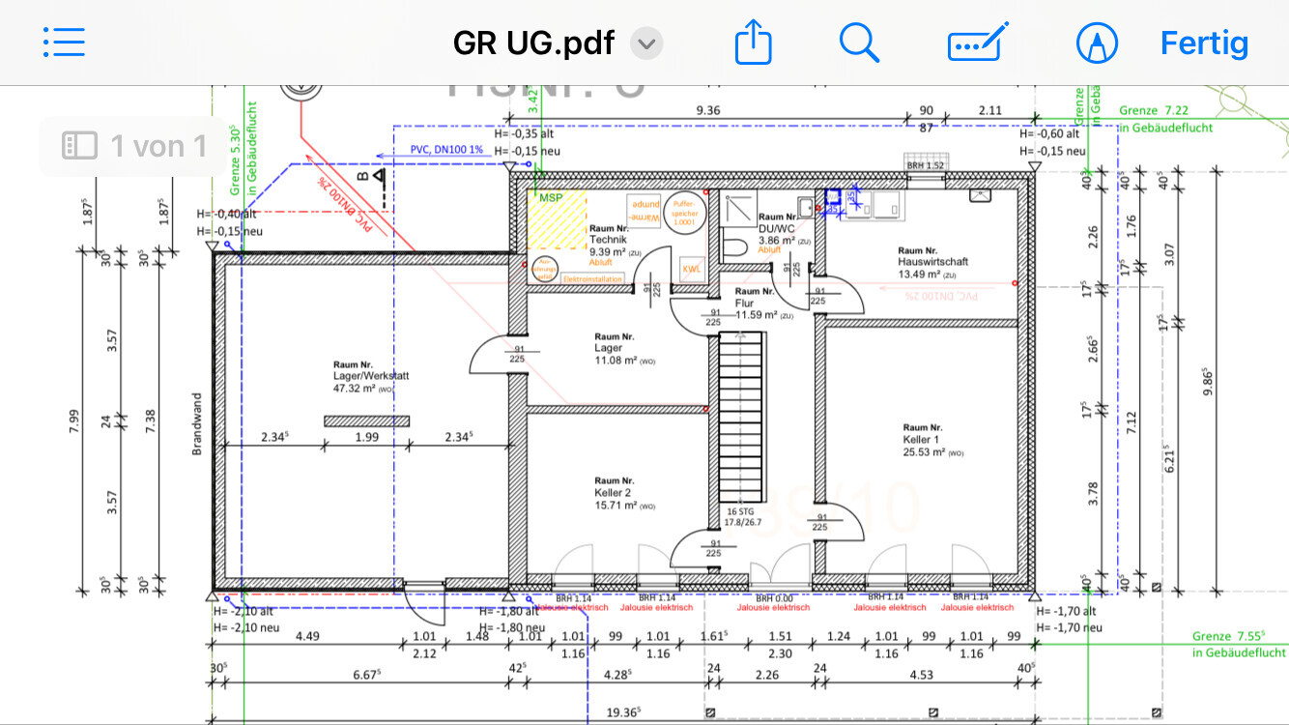Click the orange KWL box
1289x725 pixels.
(x=692, y=270)
